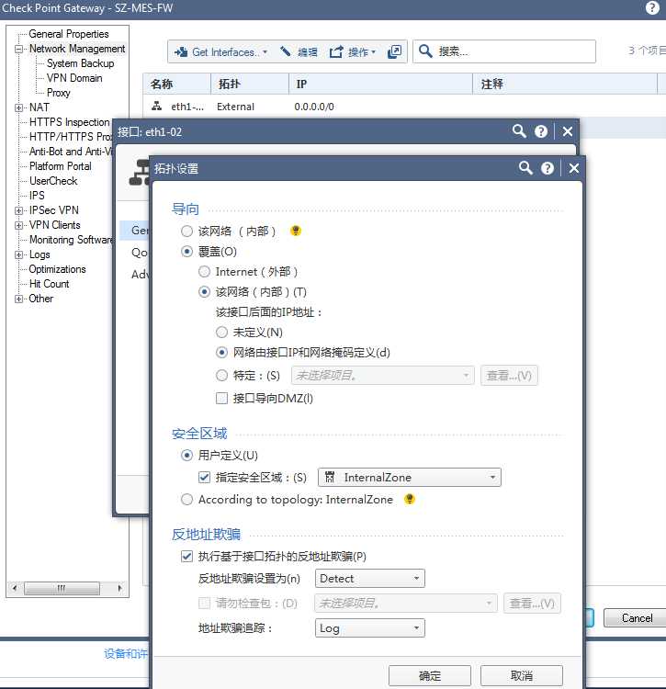Screen dimensions: 666x689
Task: Expand the NAT tree node
Action: pyautogui.click(x=18, y=107)
